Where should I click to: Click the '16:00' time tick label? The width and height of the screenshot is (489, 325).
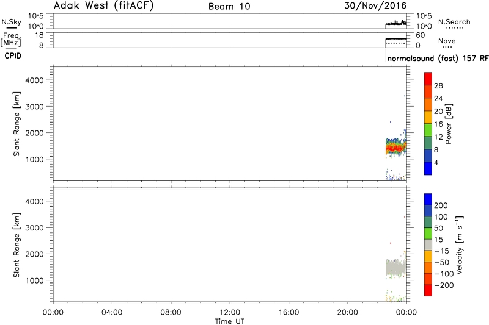tap(289, 312)
